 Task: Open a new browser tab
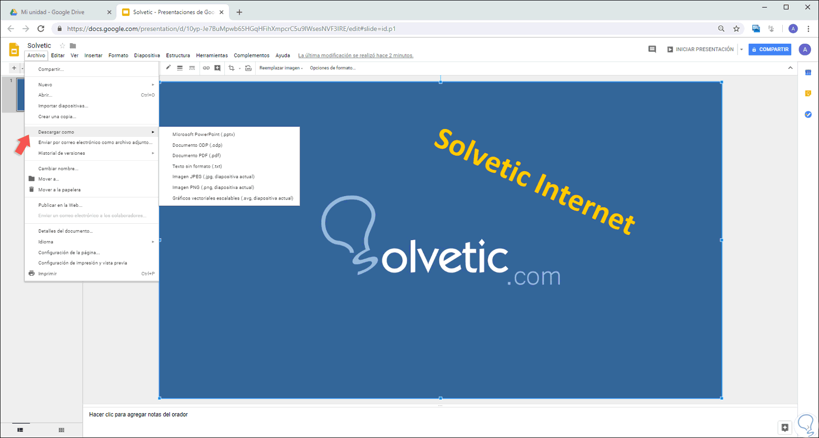(239, 12)
